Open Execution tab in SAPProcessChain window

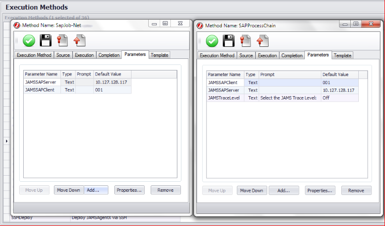tap(267, 56)
